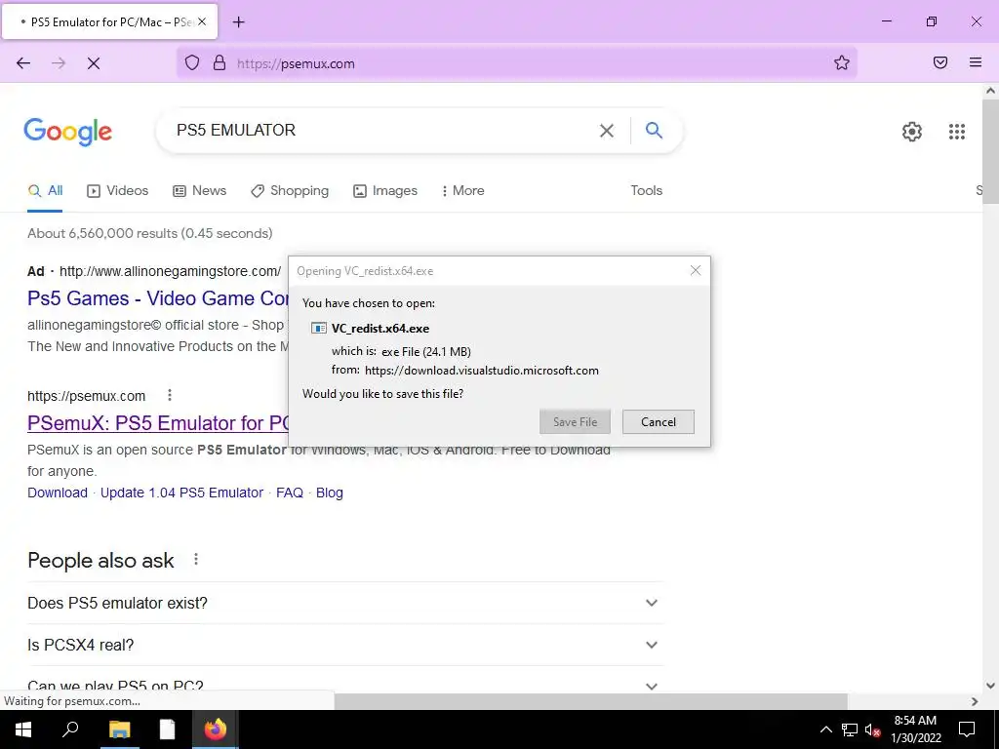Open the Ps5 Games ad headline link

point(158,298)
